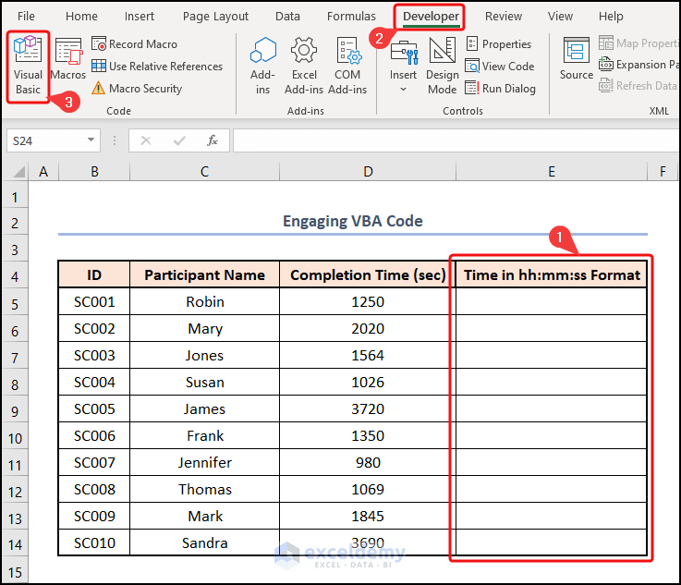Select the cell with name Robin
Screen dimensions: 681x585
[204, 302]
